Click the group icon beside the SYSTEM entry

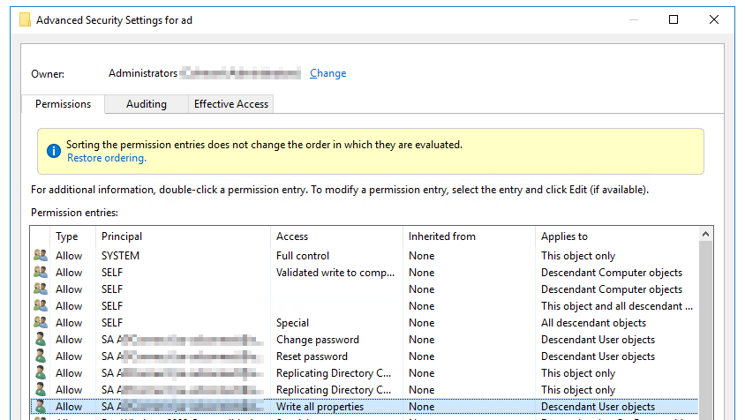tap(40, 256)
